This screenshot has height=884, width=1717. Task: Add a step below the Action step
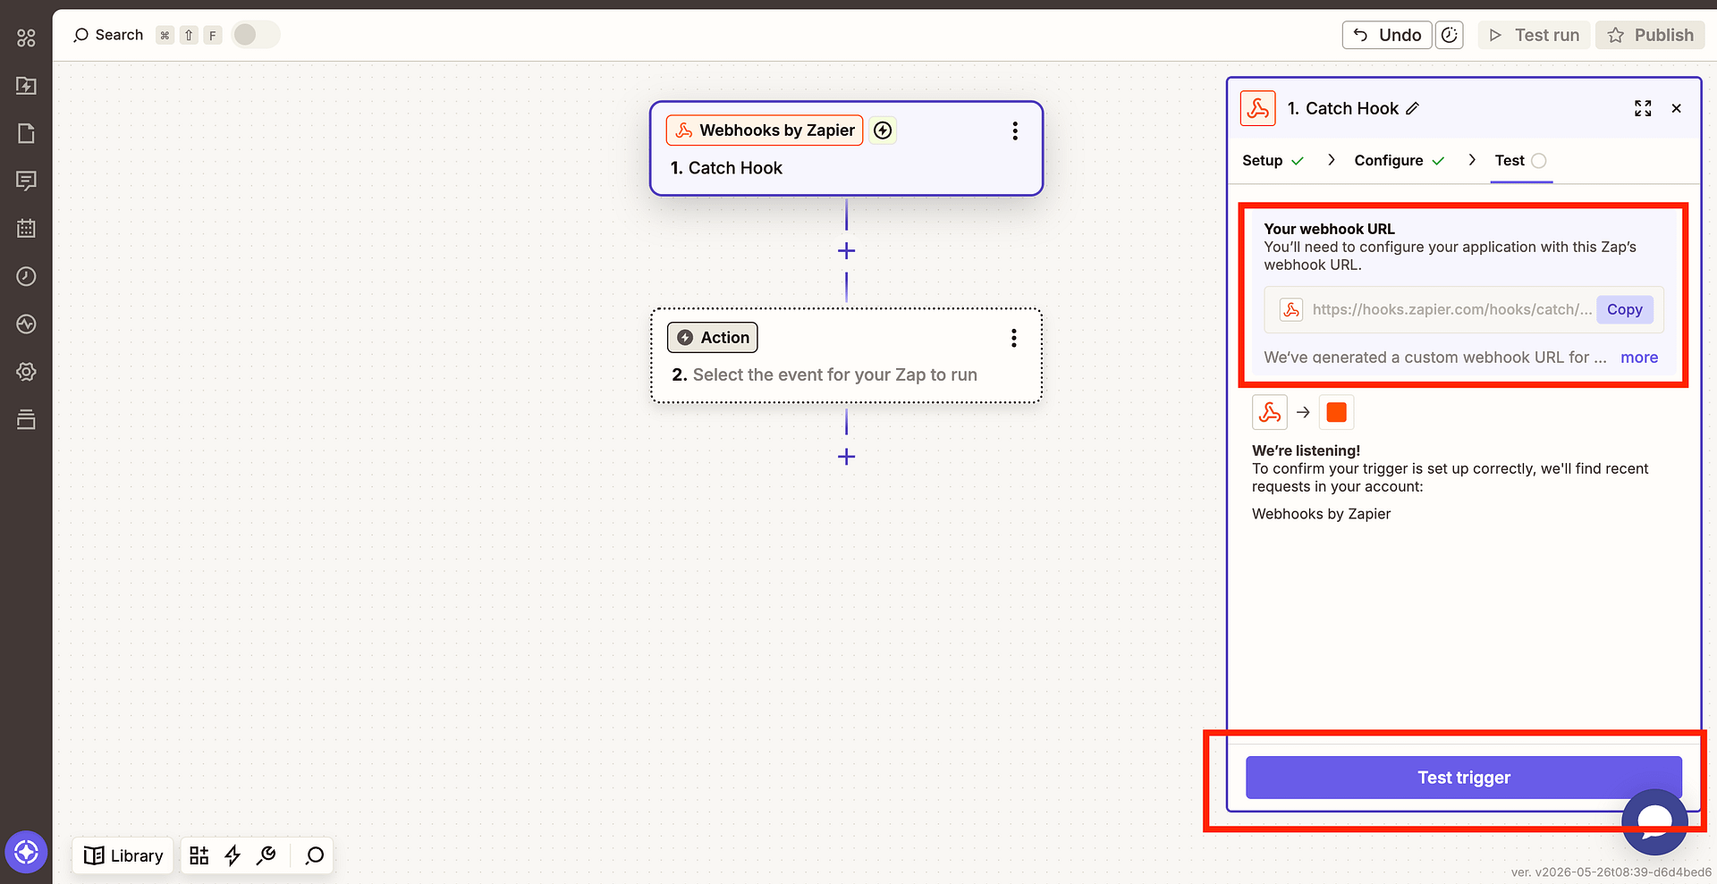846,457
